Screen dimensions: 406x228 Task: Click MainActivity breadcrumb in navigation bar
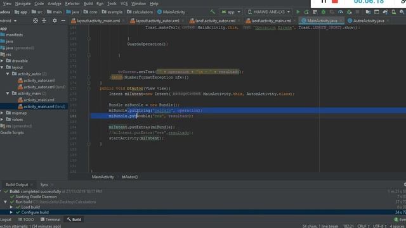pyautogui.click(x=171, y=12)
